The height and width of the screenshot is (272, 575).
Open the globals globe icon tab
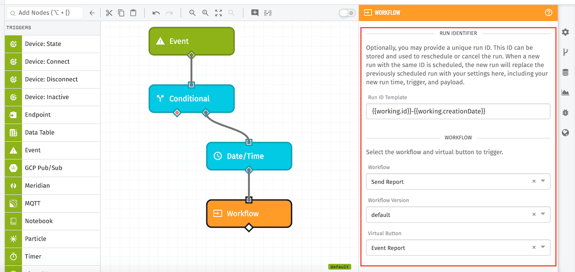tap(565, 133)
